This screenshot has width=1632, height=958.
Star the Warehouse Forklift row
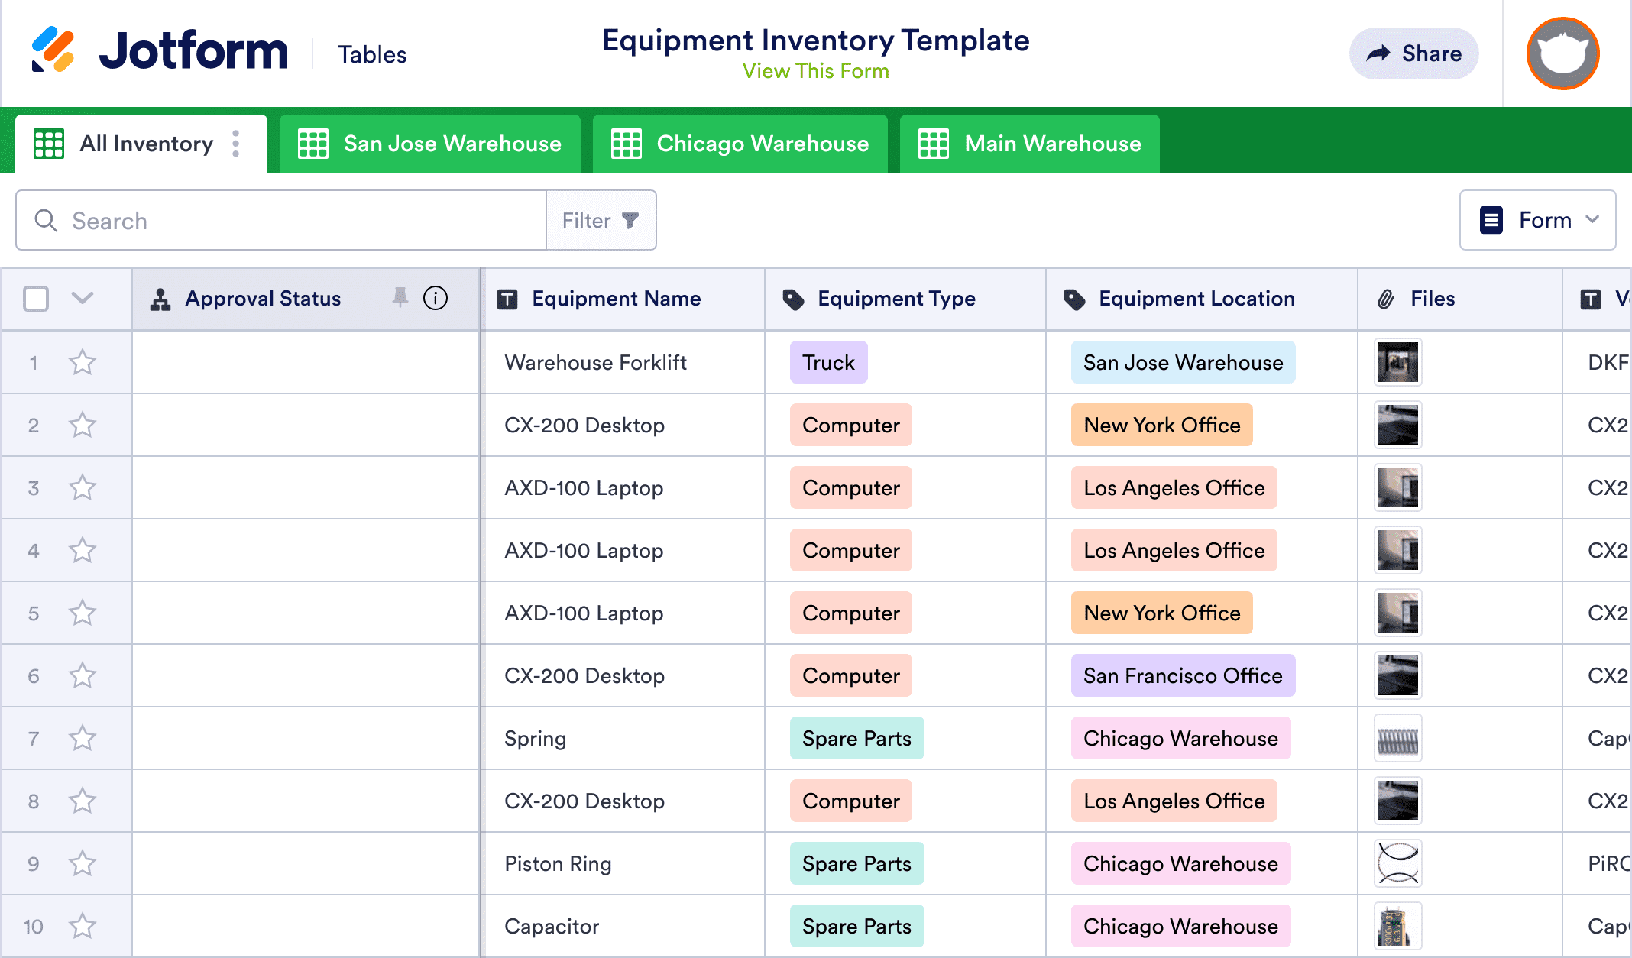(83, 363)
